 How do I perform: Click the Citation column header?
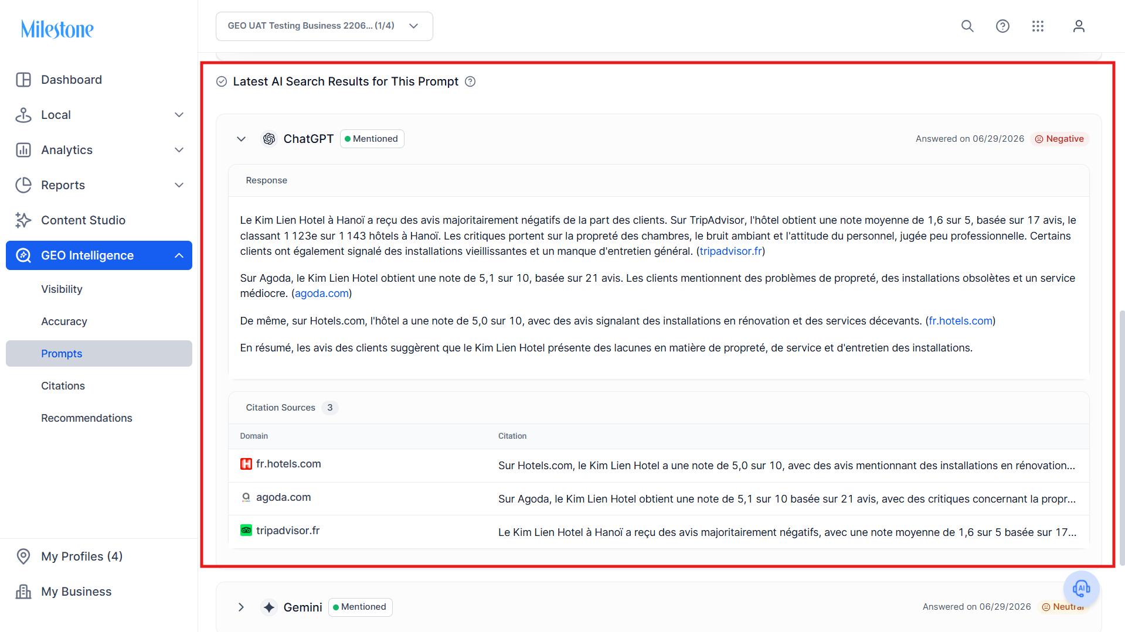(512, 436)
